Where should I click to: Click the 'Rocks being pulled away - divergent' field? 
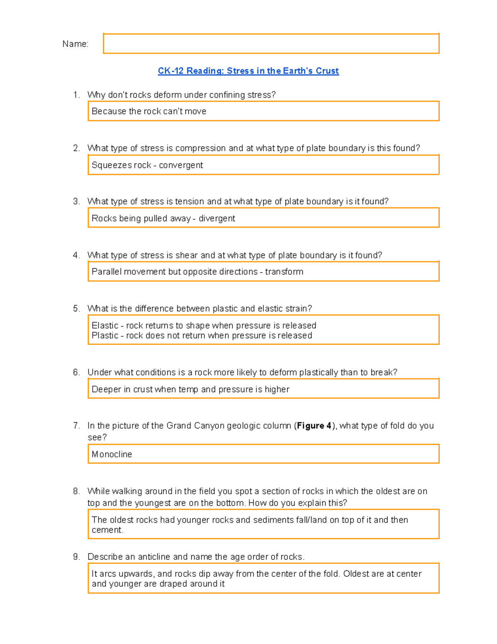click(x=263, y=218)
